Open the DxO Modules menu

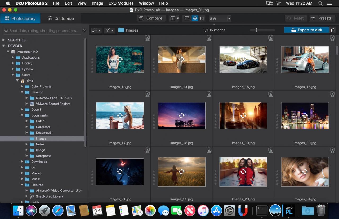pos(121,3)
